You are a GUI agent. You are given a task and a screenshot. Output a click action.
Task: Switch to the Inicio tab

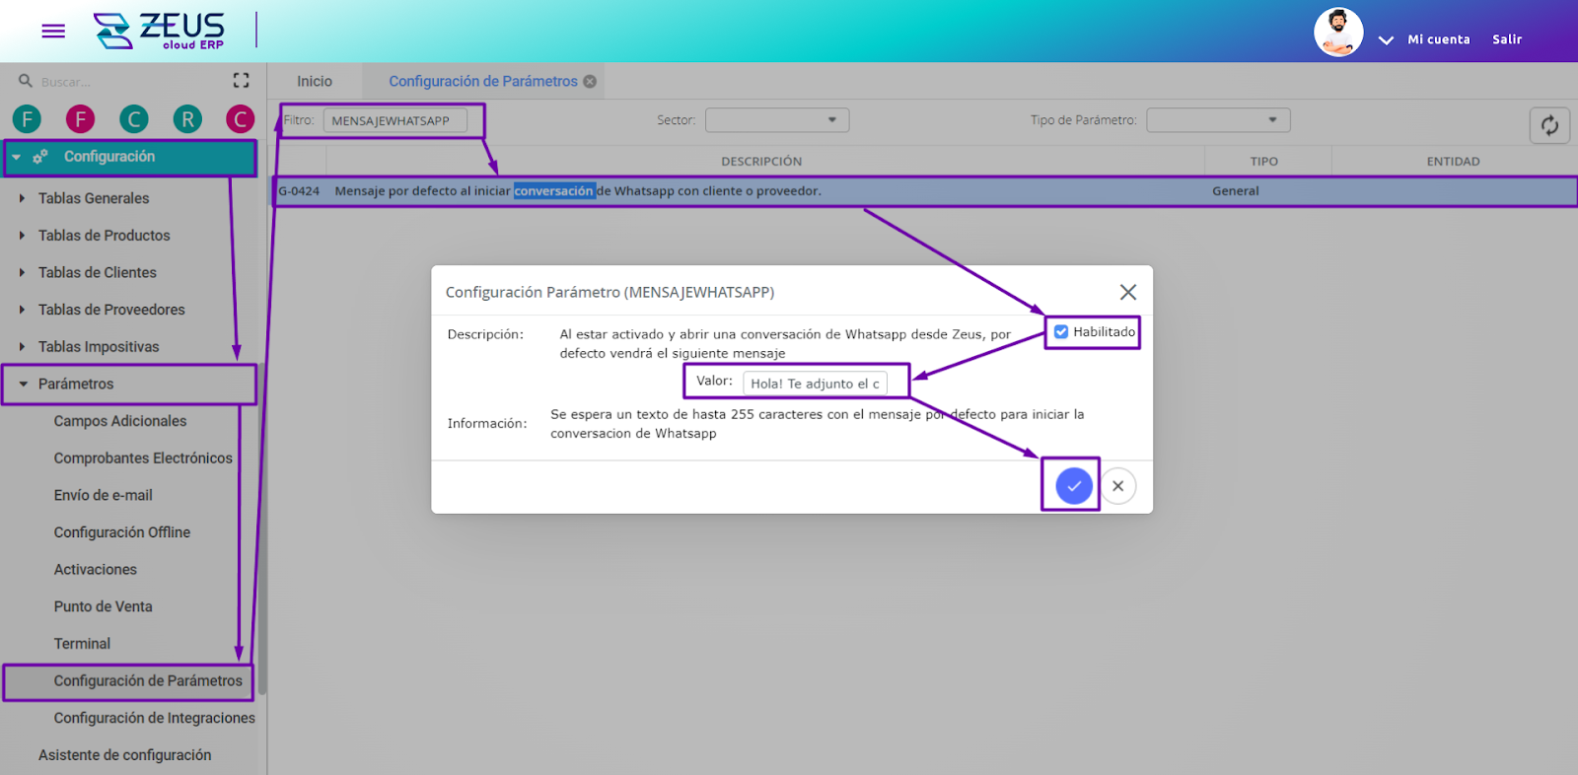pyautogui.click(x=315, y=82)
